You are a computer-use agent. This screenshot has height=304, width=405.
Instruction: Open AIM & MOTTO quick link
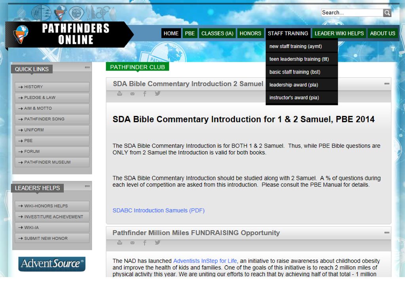coord(52,108)
